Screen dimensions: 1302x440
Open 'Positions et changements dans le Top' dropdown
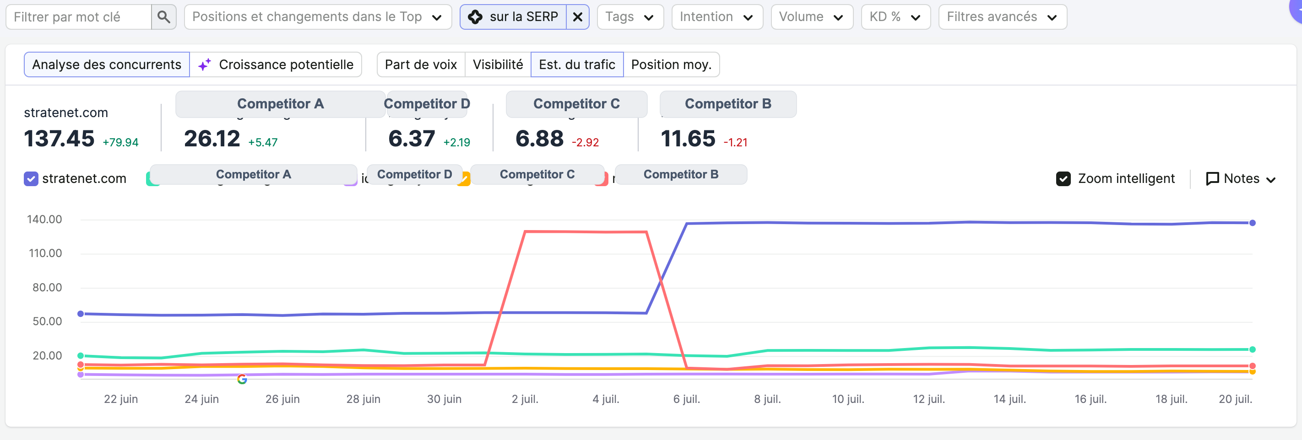pos(318,16)
